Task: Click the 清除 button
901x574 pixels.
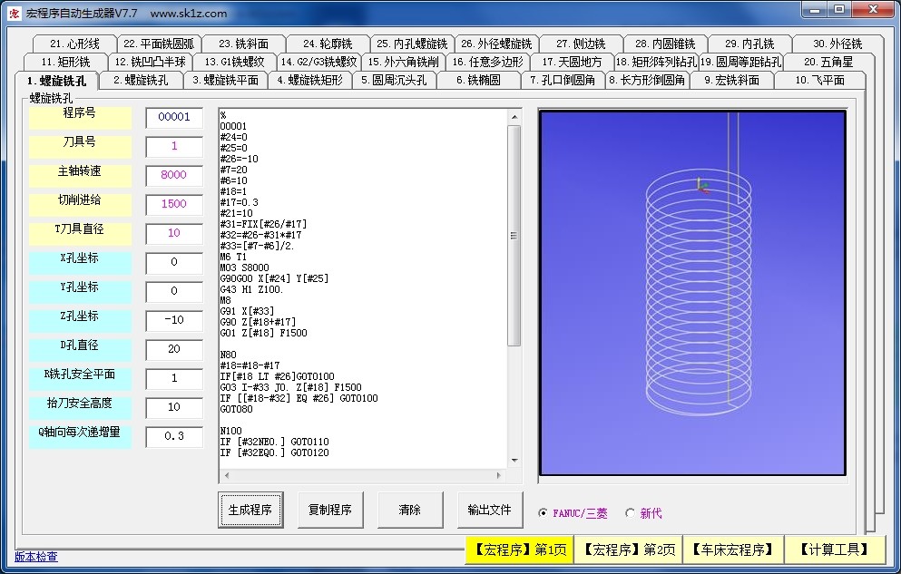Action: [x=410, y=510]
